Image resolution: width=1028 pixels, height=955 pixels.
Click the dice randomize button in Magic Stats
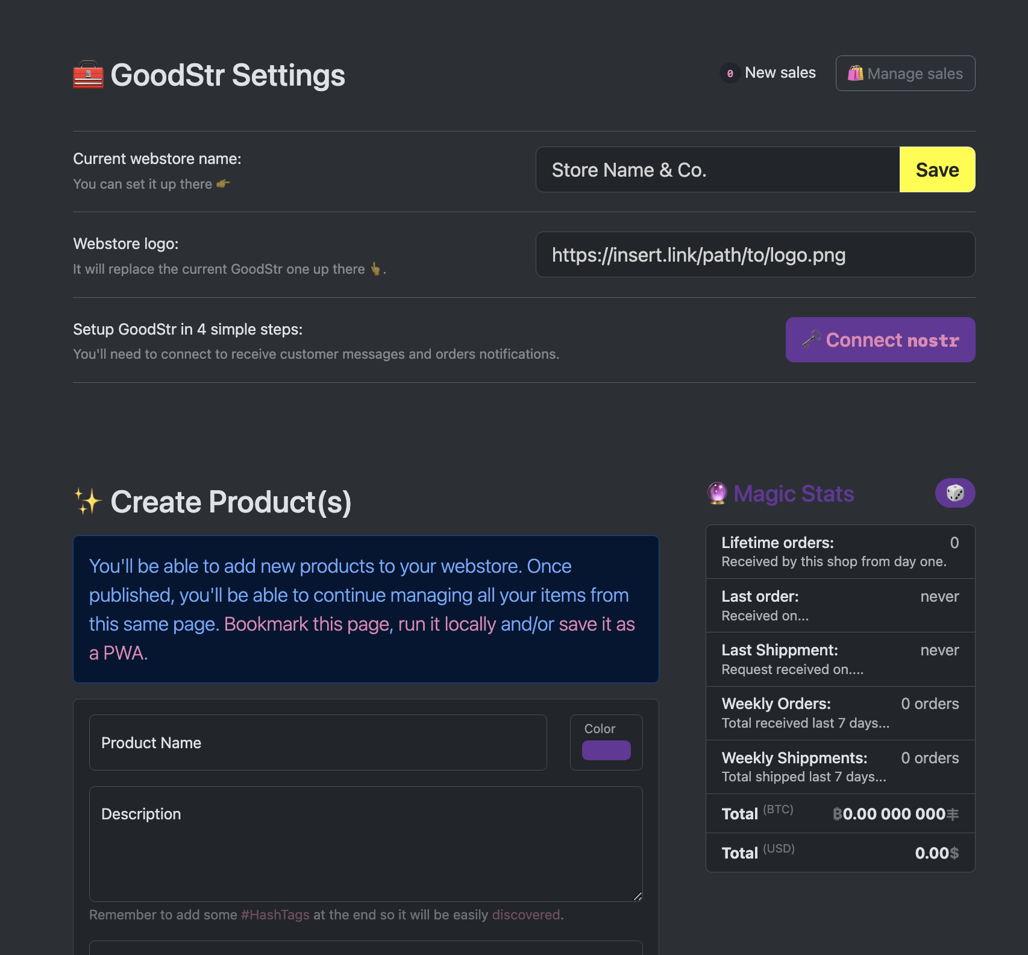[x=954, y=493]
